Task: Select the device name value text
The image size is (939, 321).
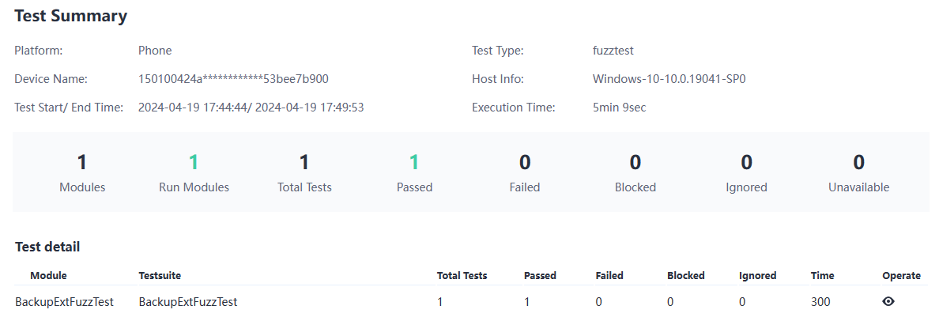Action: (x=233, y=79)
